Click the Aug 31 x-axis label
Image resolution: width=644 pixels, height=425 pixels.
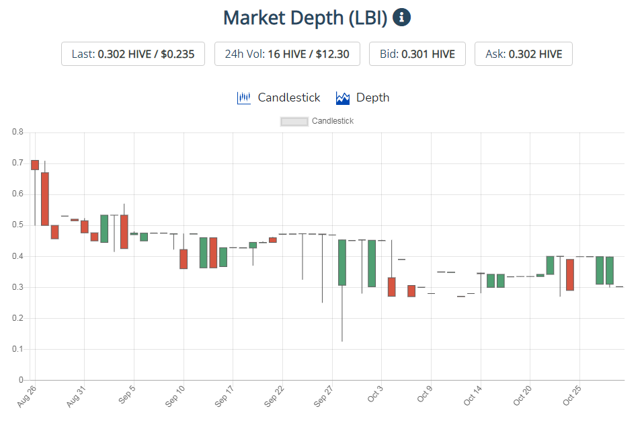click(x=77, y=397)
